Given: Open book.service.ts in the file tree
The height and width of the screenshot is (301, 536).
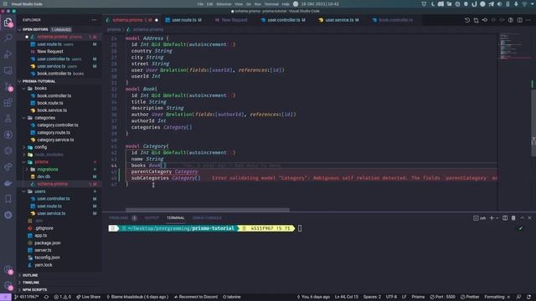Looking at the screenshot, I should [52, 110].
